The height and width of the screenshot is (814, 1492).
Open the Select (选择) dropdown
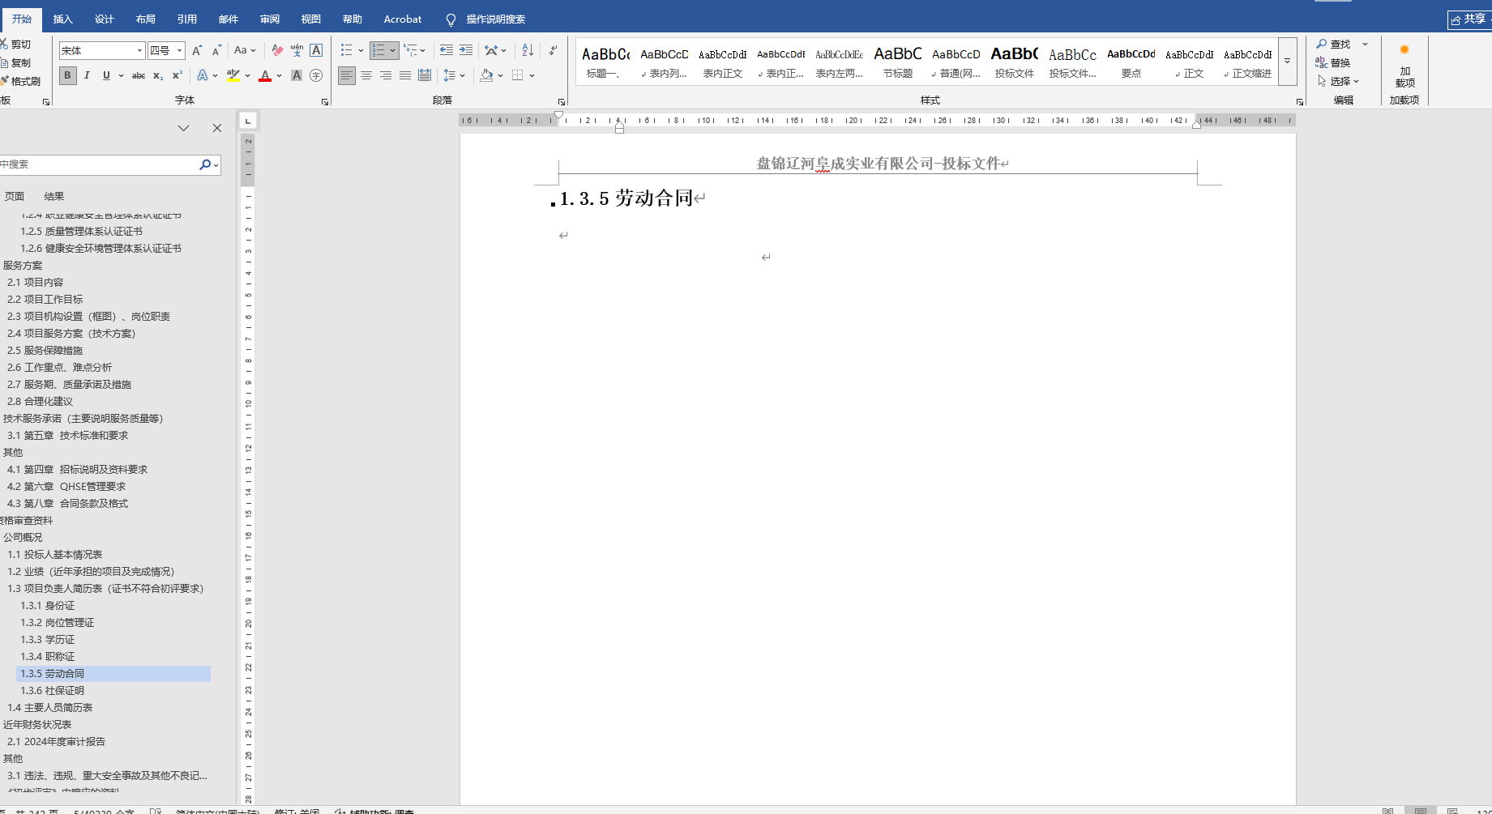click(1338, 81)
